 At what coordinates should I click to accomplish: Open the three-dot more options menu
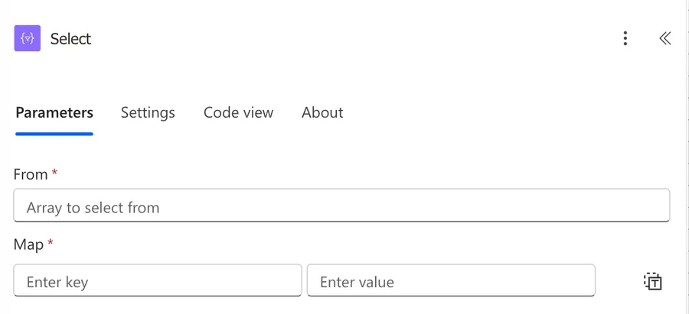(x=625, y=38)
